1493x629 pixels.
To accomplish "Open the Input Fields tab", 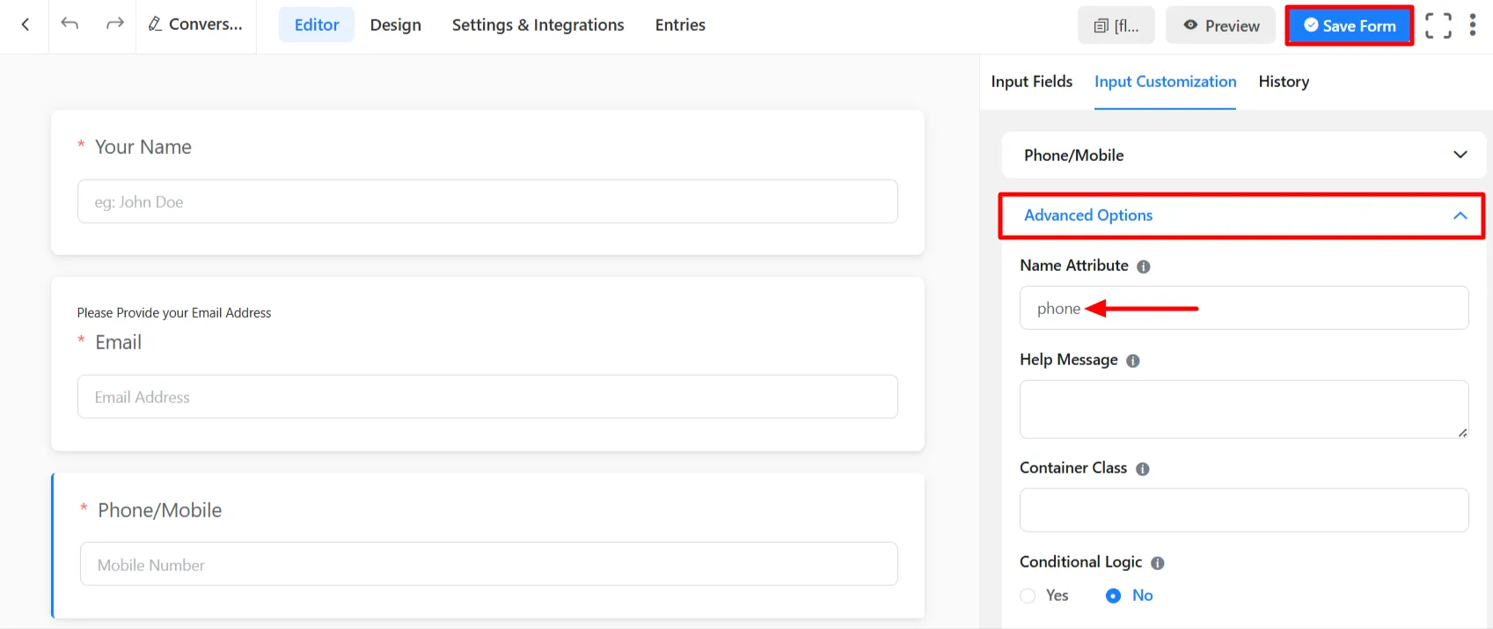I will tap(1031, 82).
